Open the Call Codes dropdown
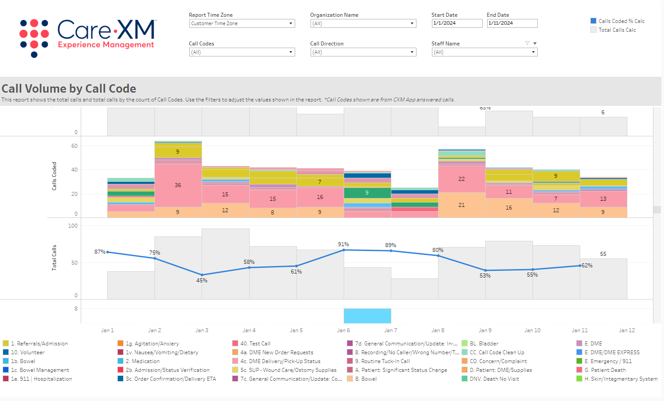 [x=242, y=52]
